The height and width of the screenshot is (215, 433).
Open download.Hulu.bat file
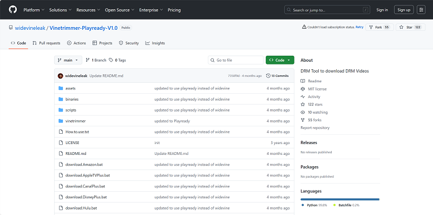(81, 208)
